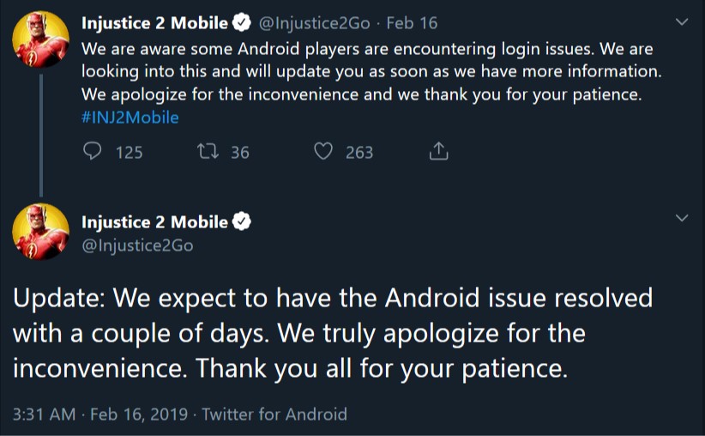This screenshot has height=436, width=705.
Task: Click the 3:31 AM · Feb 16, 2019 timestamp
Action: coord(100,414)
